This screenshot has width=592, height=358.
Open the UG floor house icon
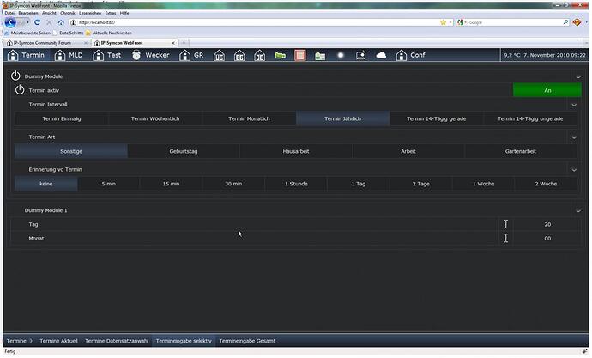219,56
